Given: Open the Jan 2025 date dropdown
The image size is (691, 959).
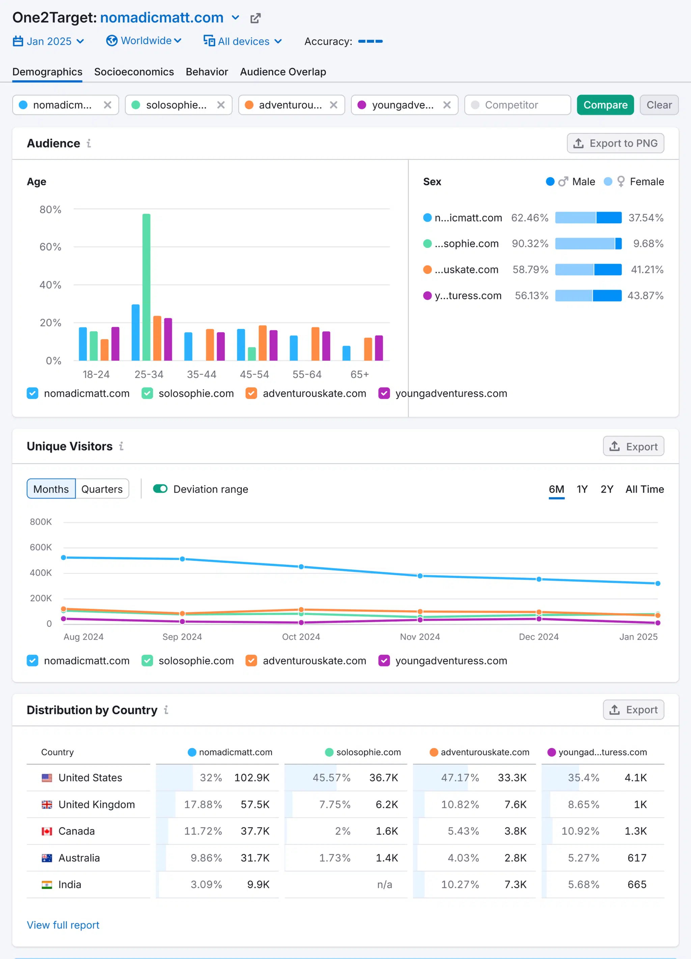Looking at the screenshot, I should 49,41.
